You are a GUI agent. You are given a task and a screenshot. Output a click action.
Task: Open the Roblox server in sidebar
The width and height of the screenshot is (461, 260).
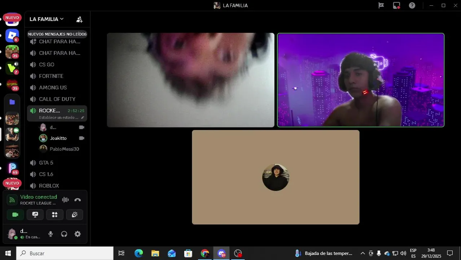click(12, 35)
